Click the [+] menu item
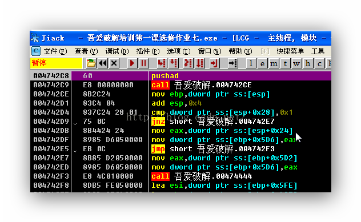 pos(265,51)
